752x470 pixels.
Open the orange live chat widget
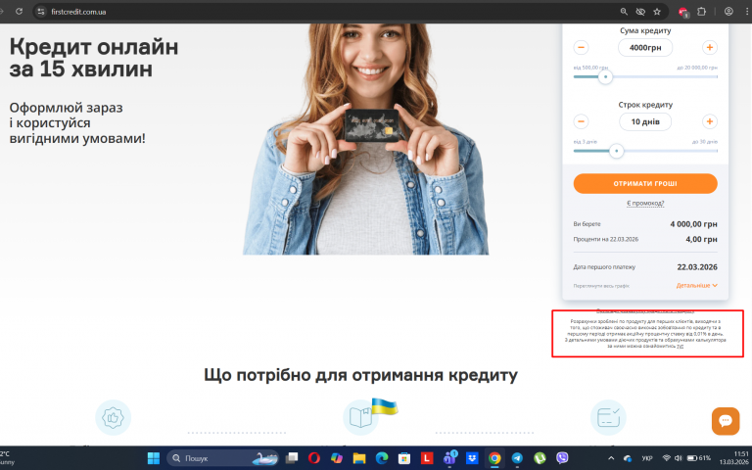click(726, 421)
